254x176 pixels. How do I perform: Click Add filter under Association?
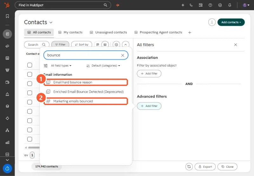click(x=149, y=74)
